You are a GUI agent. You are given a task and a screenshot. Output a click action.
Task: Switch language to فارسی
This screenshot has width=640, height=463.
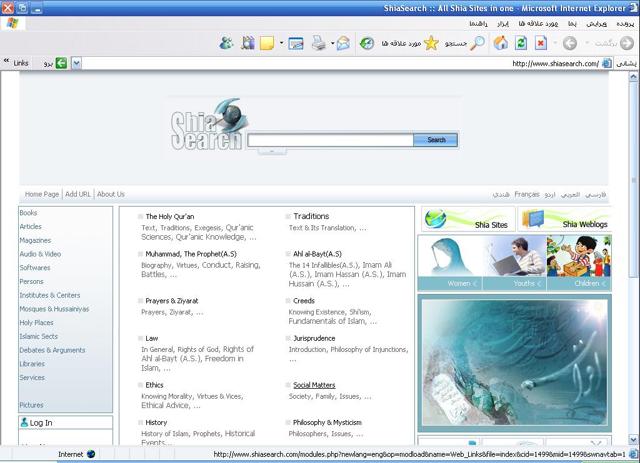click(596, 194)
